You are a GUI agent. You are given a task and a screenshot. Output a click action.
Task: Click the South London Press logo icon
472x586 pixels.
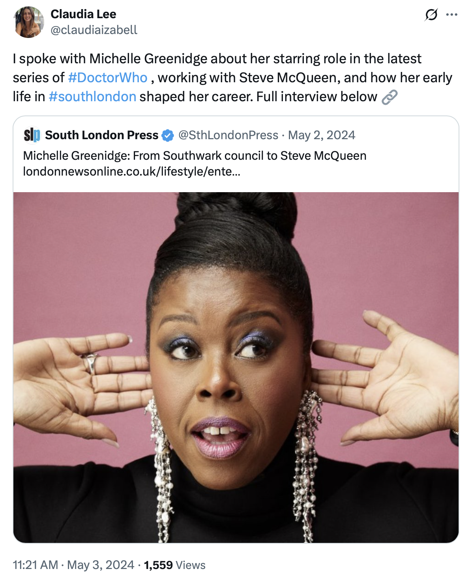[32, 135]
